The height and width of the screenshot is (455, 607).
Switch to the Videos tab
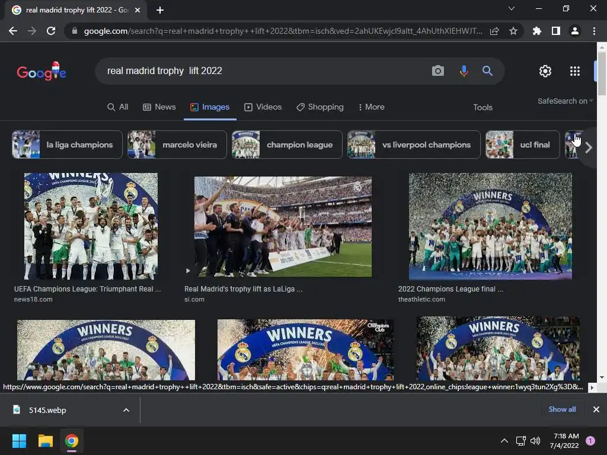(263, 107)
